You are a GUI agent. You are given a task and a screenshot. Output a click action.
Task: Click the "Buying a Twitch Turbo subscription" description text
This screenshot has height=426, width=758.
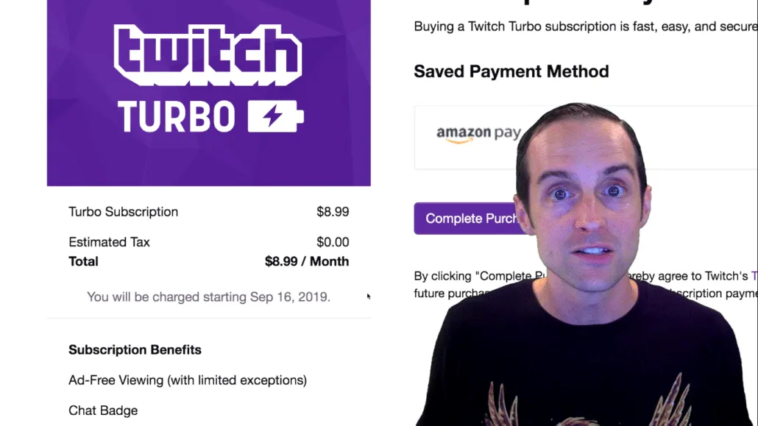(585, 26)
